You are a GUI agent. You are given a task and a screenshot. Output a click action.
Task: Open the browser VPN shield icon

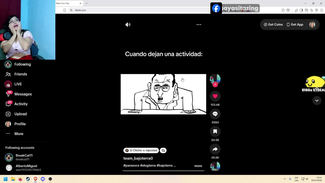click(x=316, y=10)
